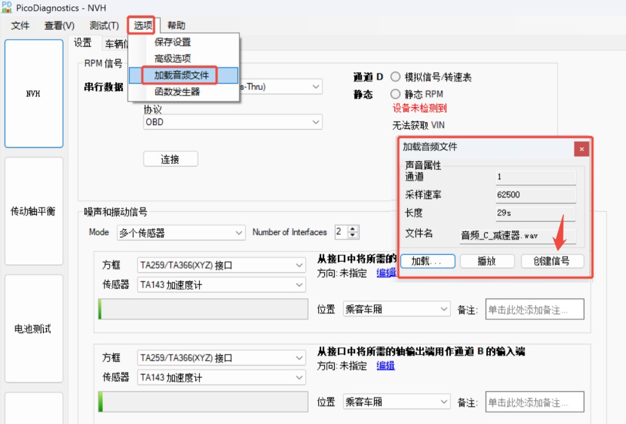Click the 采样速率 field showing 62500
Viewport: 626px width, 424px height.
(x=536, y=195)
